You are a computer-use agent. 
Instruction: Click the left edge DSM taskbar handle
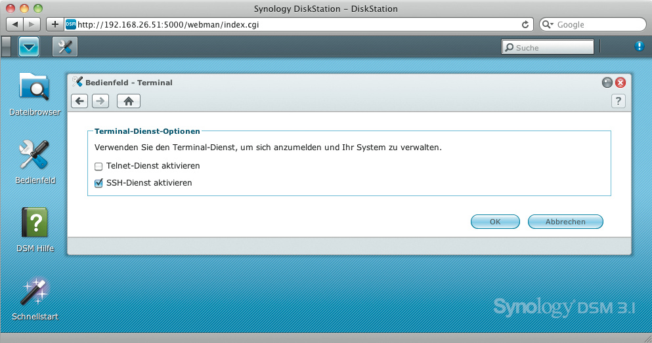click(6, 47)
